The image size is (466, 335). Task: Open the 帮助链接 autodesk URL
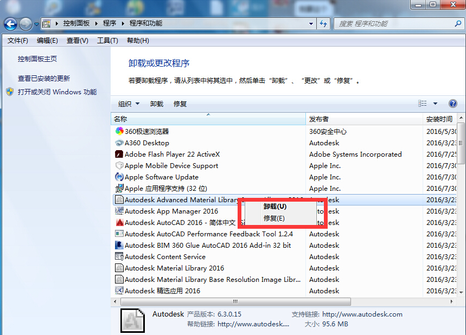click(253, 324)
